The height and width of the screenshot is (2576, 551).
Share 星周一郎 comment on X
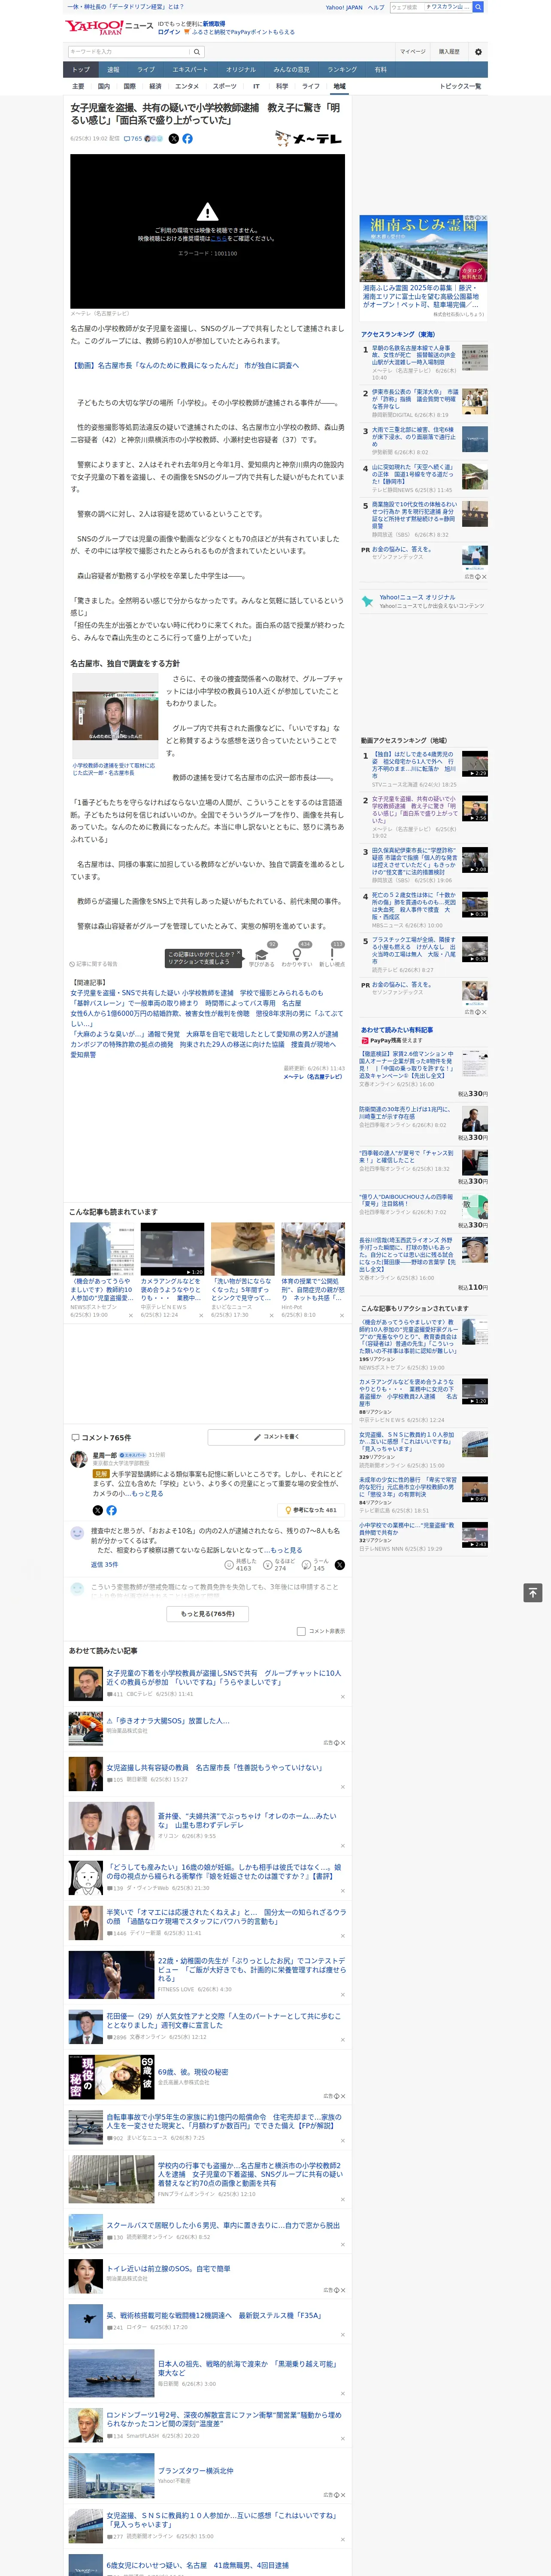point(97,1510)
